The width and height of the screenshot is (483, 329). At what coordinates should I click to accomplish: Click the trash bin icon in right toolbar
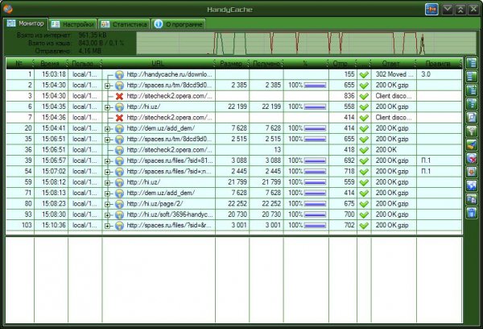coord(472,213)
